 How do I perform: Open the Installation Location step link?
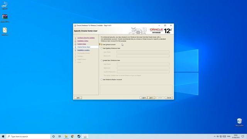[x=83, y=50]
